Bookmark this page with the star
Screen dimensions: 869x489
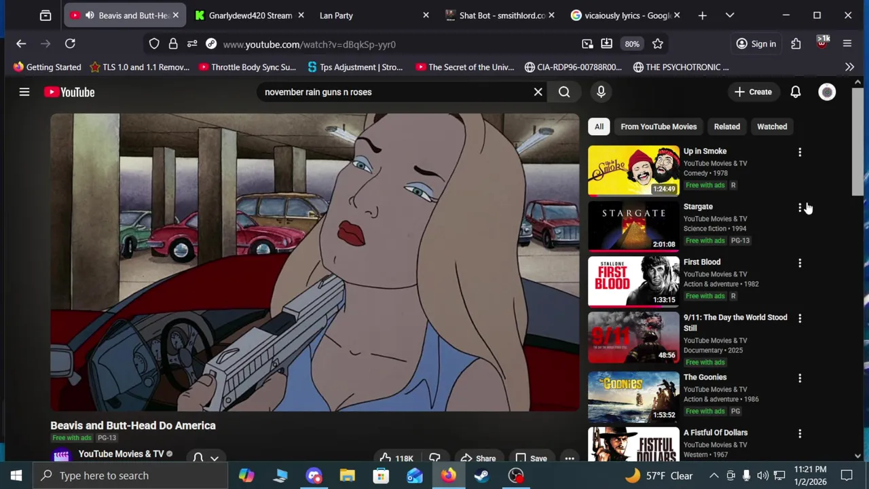[657, 44]
